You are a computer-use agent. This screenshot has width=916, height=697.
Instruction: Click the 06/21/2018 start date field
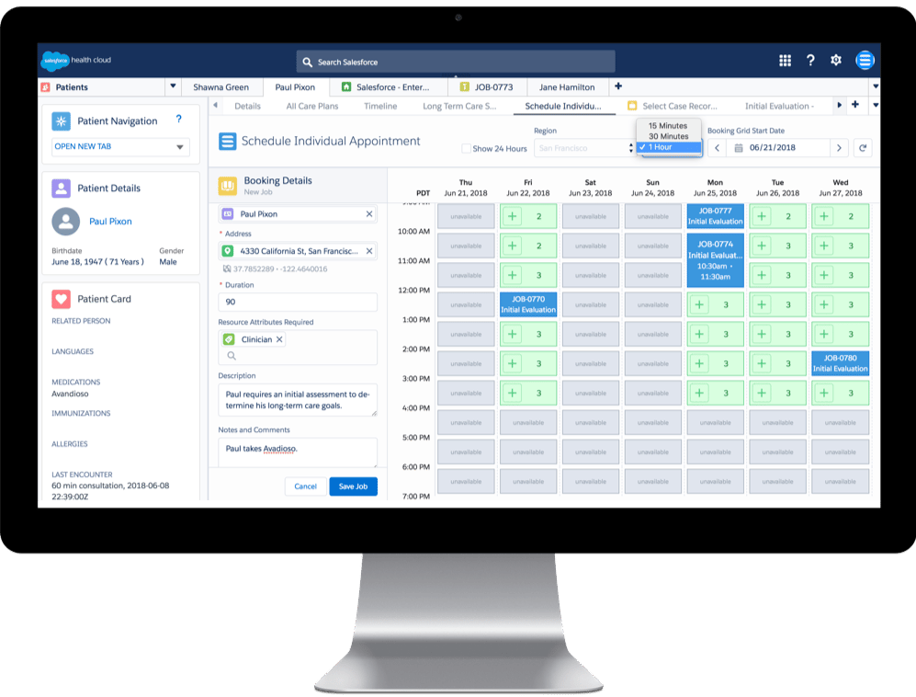(777, 148)
